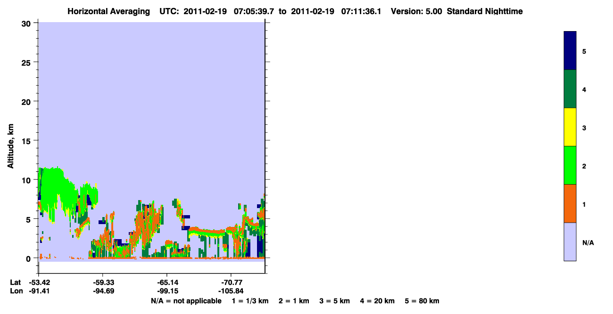Click longitude value -105.84
The width and height of the screenshot is (613, 314).
231,291
